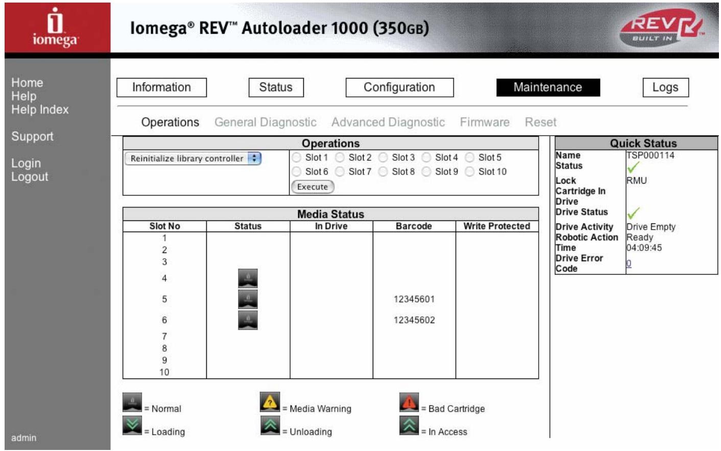The image size is (721, 451).
Task: Click slot 4 cartridge status icon
Action: (x=248, y=279)
